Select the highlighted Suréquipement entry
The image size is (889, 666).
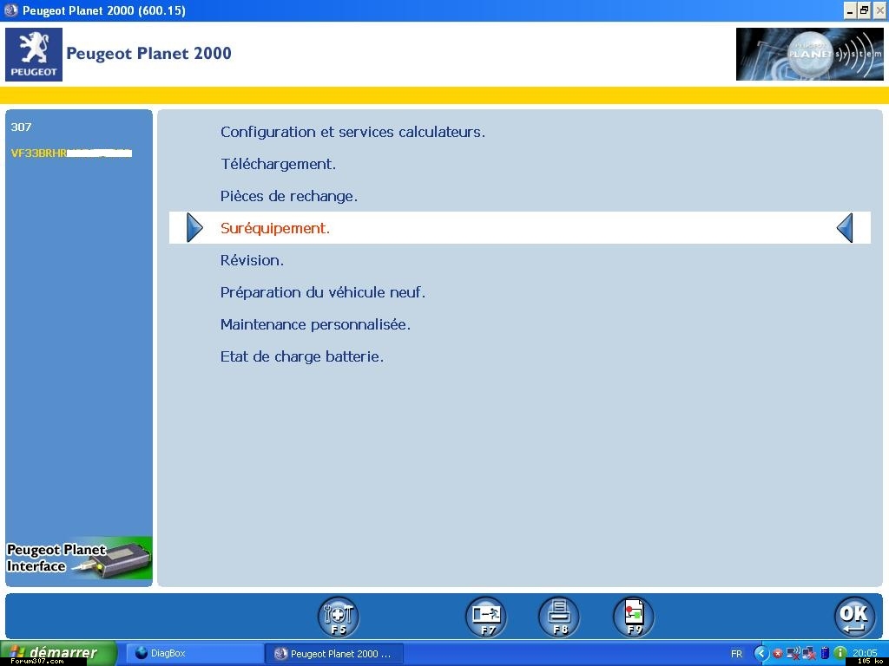point(275,228)
